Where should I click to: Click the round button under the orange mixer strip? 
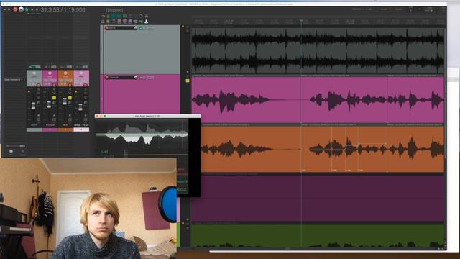pyautogui.click(x=70, y=86)
